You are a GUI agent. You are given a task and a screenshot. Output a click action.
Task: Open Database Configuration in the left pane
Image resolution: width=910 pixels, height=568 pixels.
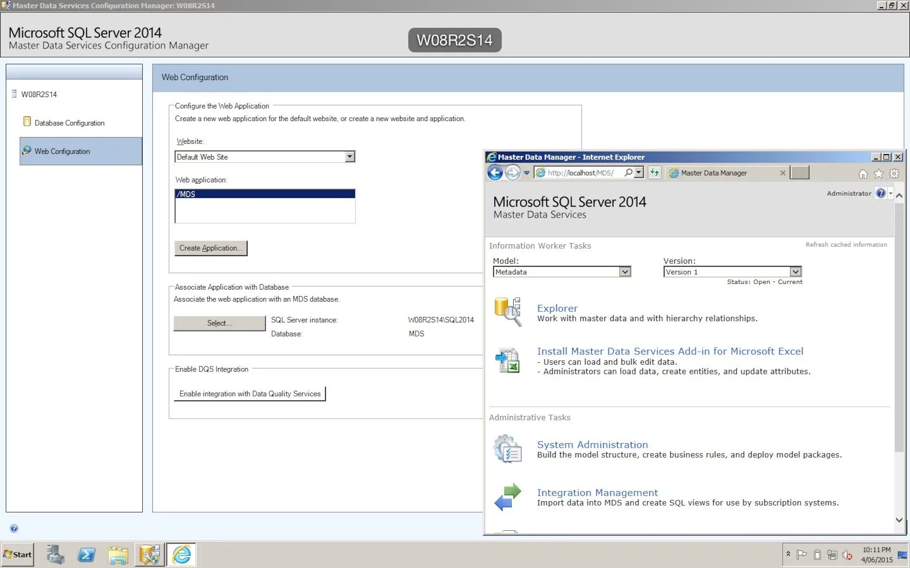[x=70, y=123]
